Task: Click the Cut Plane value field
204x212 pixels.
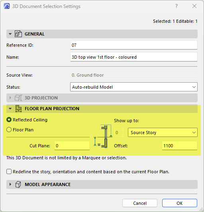Action: 72,146
